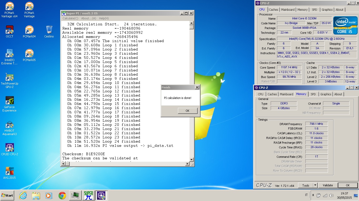Image resolution: width=359 pixels, height=201 pixels.
Task: Select the OCCT desktop icon
Action: pyautogui.click(x=9, y=32)
